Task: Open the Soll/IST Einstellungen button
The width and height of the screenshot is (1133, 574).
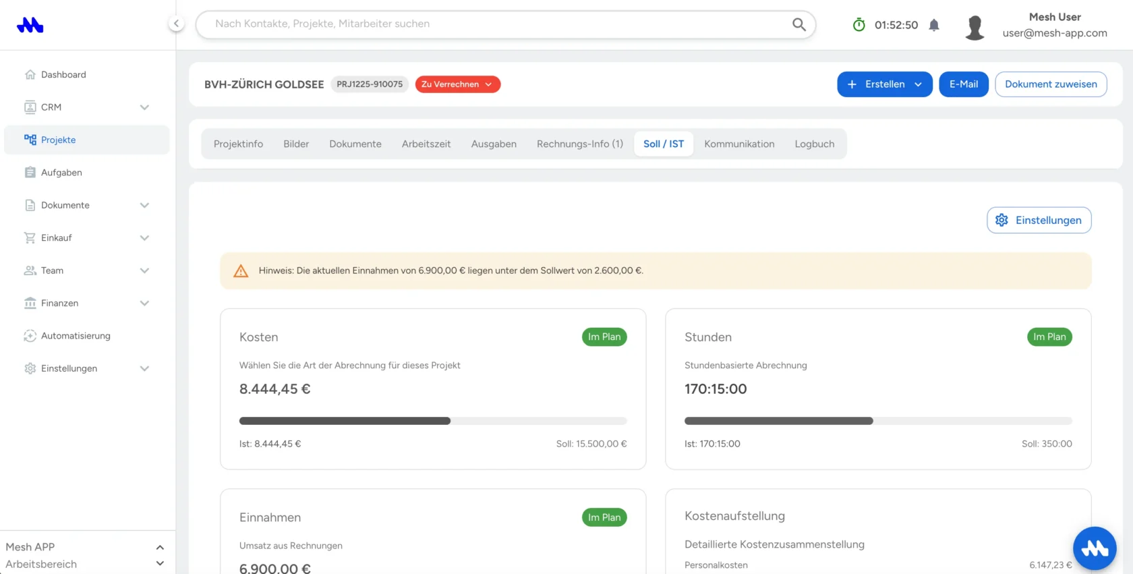Action: click(x=1039, y=221)
